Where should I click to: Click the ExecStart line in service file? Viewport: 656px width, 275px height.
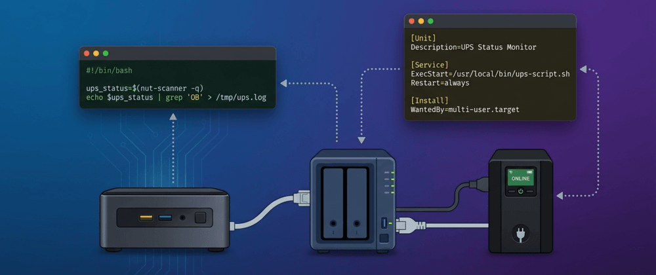[490, 74]
